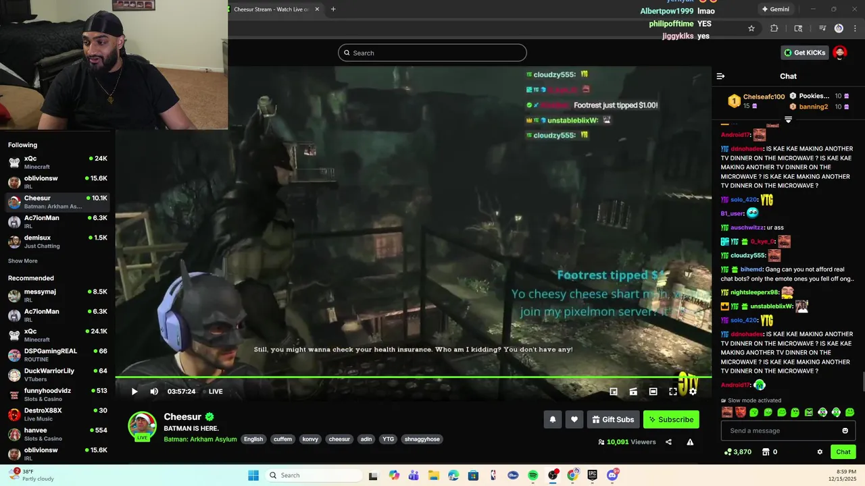The width and height of the screenshot is (865, 486).
Task: Open DSPGamingREAL in Recommended list
Action: coord(57,355)
